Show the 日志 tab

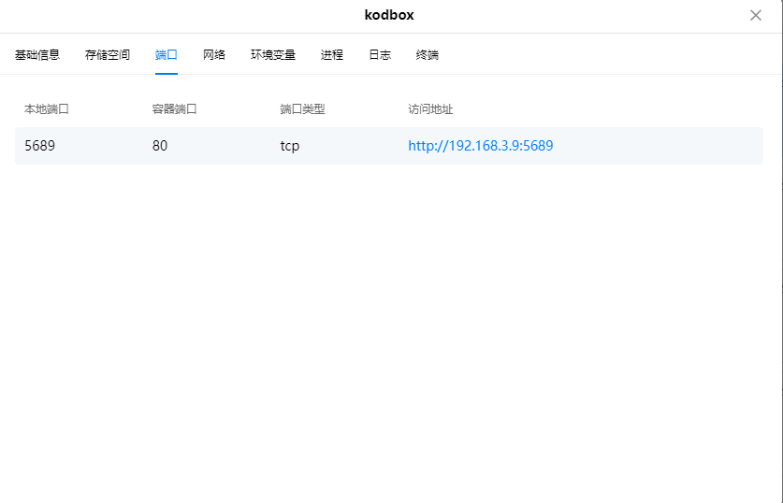(380, 55)
